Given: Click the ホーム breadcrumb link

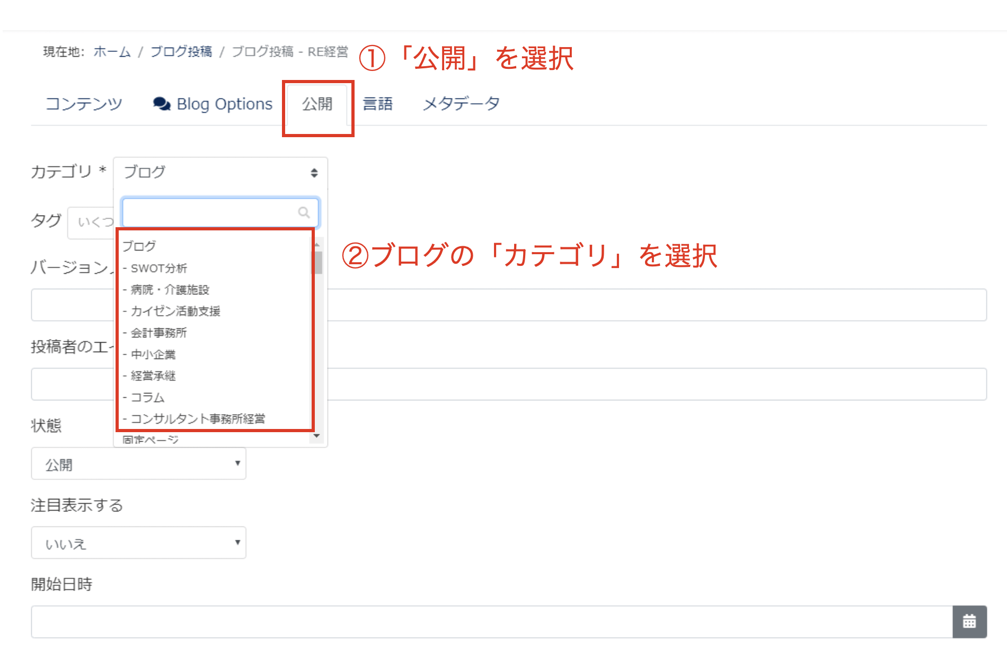Looking at the screenshot, I should 112,51.
